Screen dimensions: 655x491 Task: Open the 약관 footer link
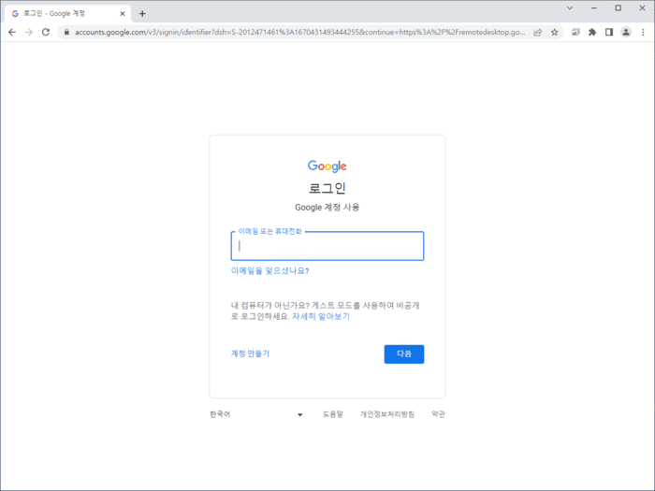coord(438,414)
